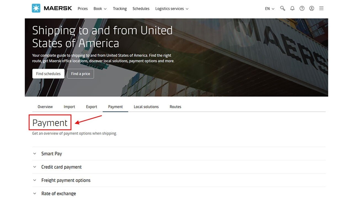Switch to the Local solutions tab

[x=146, y=107]
